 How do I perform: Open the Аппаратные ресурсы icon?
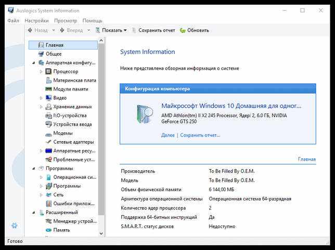(48, 151)
